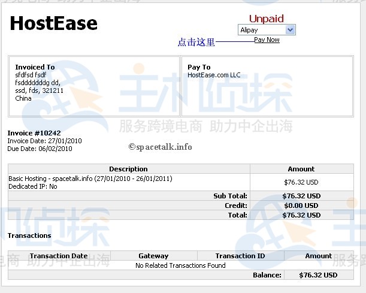Click the red Unpaid status label
366x293 pixels.
point(266,19)
